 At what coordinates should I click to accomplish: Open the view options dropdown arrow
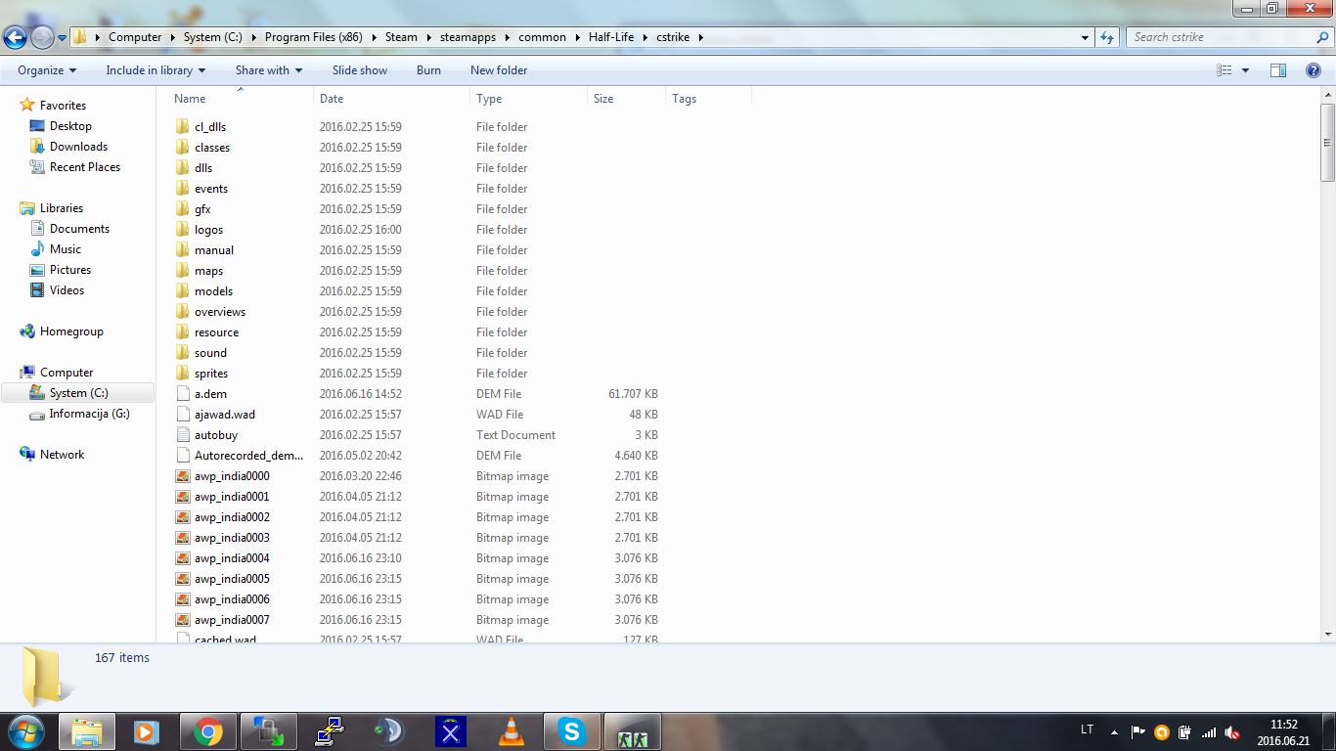point(1245,70)
